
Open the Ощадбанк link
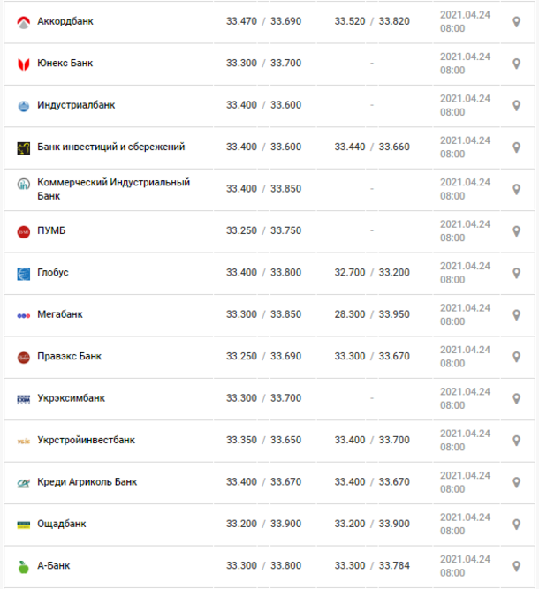point(62,524)
